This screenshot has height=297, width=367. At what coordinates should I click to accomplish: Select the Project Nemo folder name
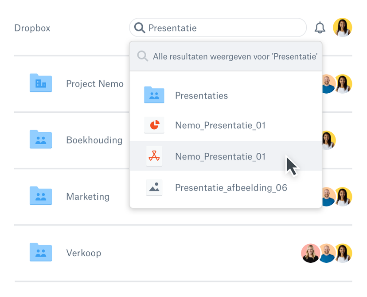[x=95, y=83]
